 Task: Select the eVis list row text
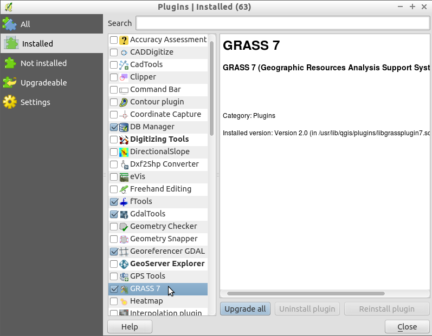tap(138, 176)
